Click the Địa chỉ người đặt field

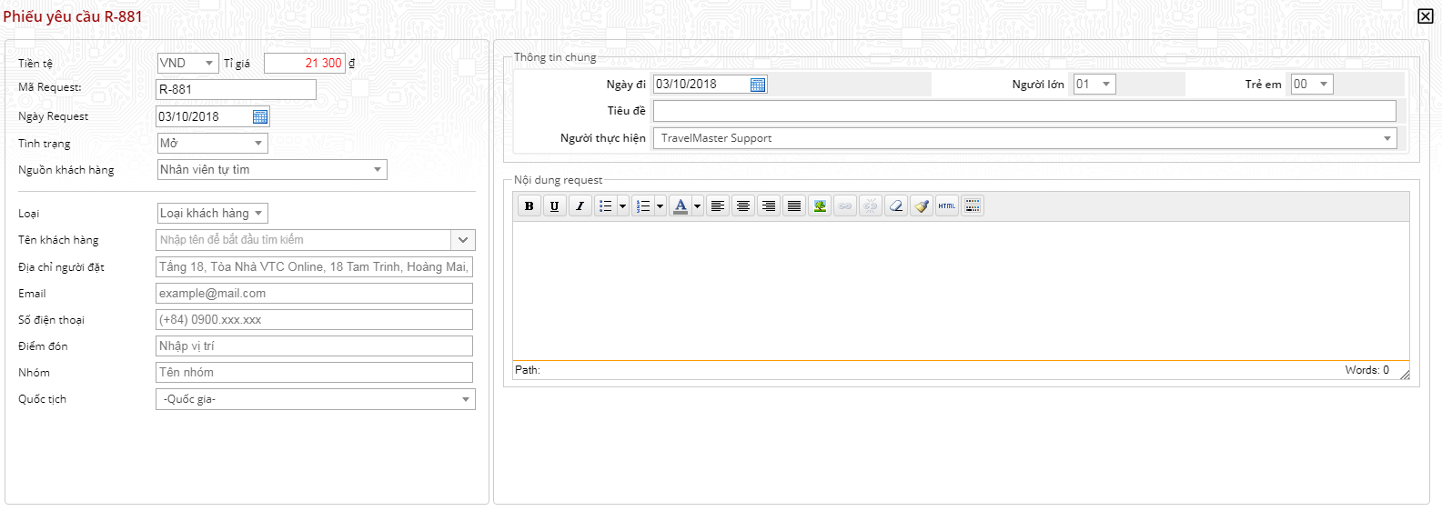[x=315, y=266]
